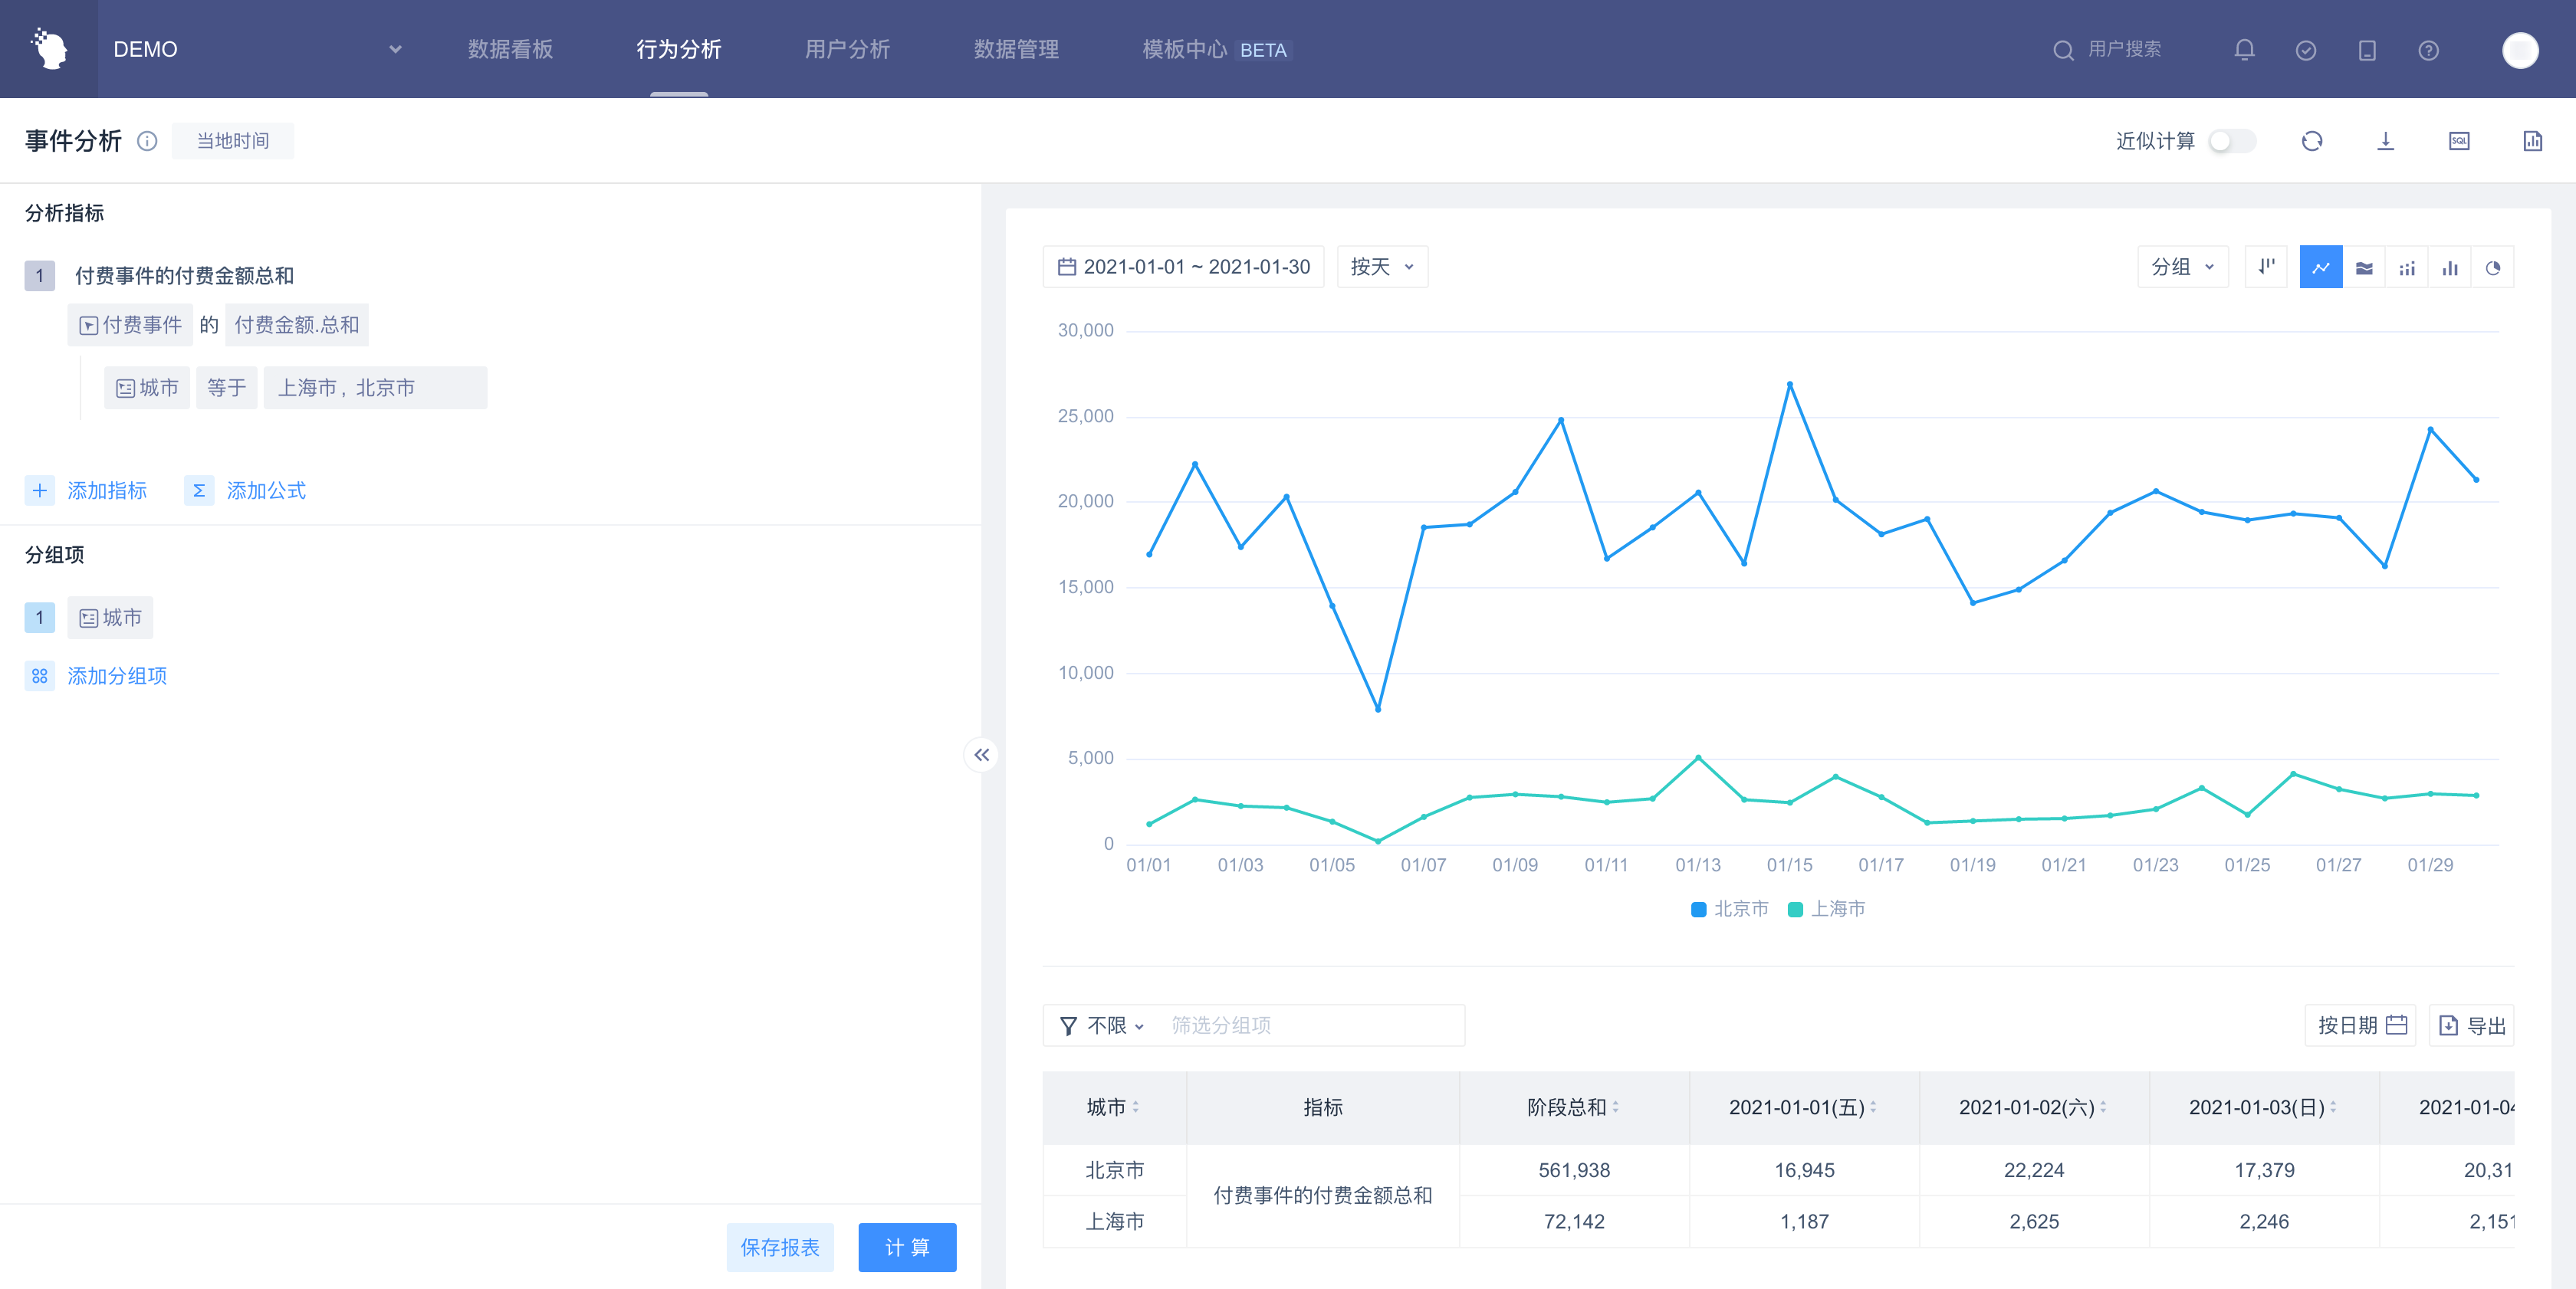Select the stacked area chart icon
Viewport: 2576px width, 1289px height.
[2364, 267]
